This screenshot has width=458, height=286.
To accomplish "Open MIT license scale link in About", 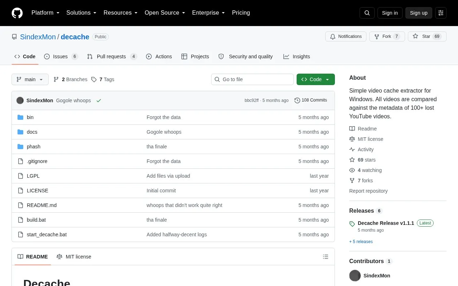I will pyautogui.click(x=366, y=139).
